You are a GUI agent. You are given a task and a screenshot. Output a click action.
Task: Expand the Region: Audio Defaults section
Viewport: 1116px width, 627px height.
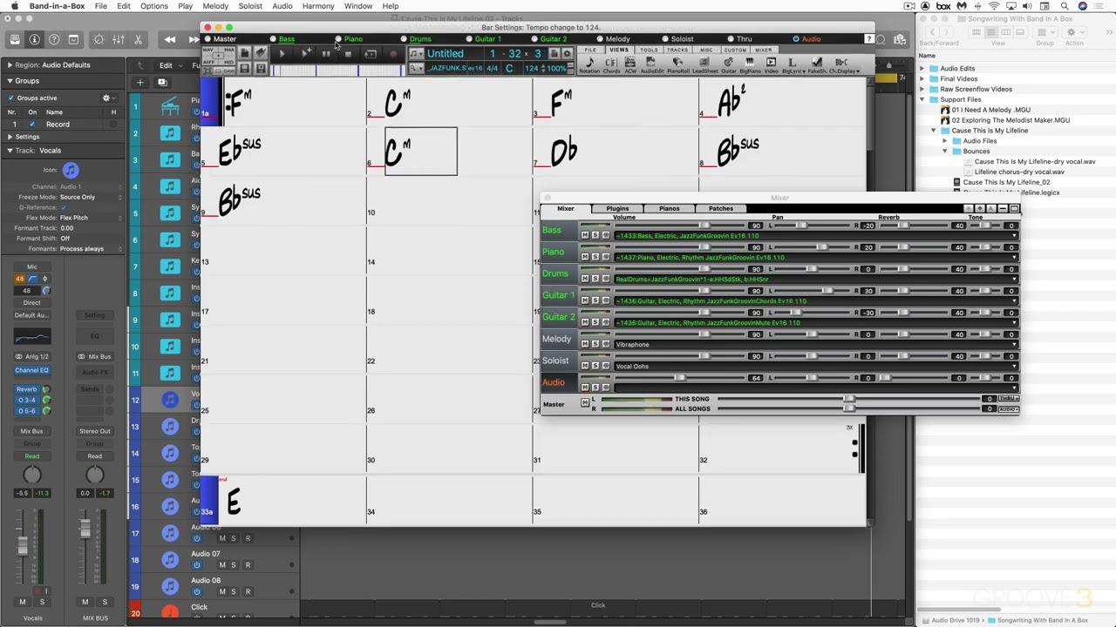coord(9,65)
